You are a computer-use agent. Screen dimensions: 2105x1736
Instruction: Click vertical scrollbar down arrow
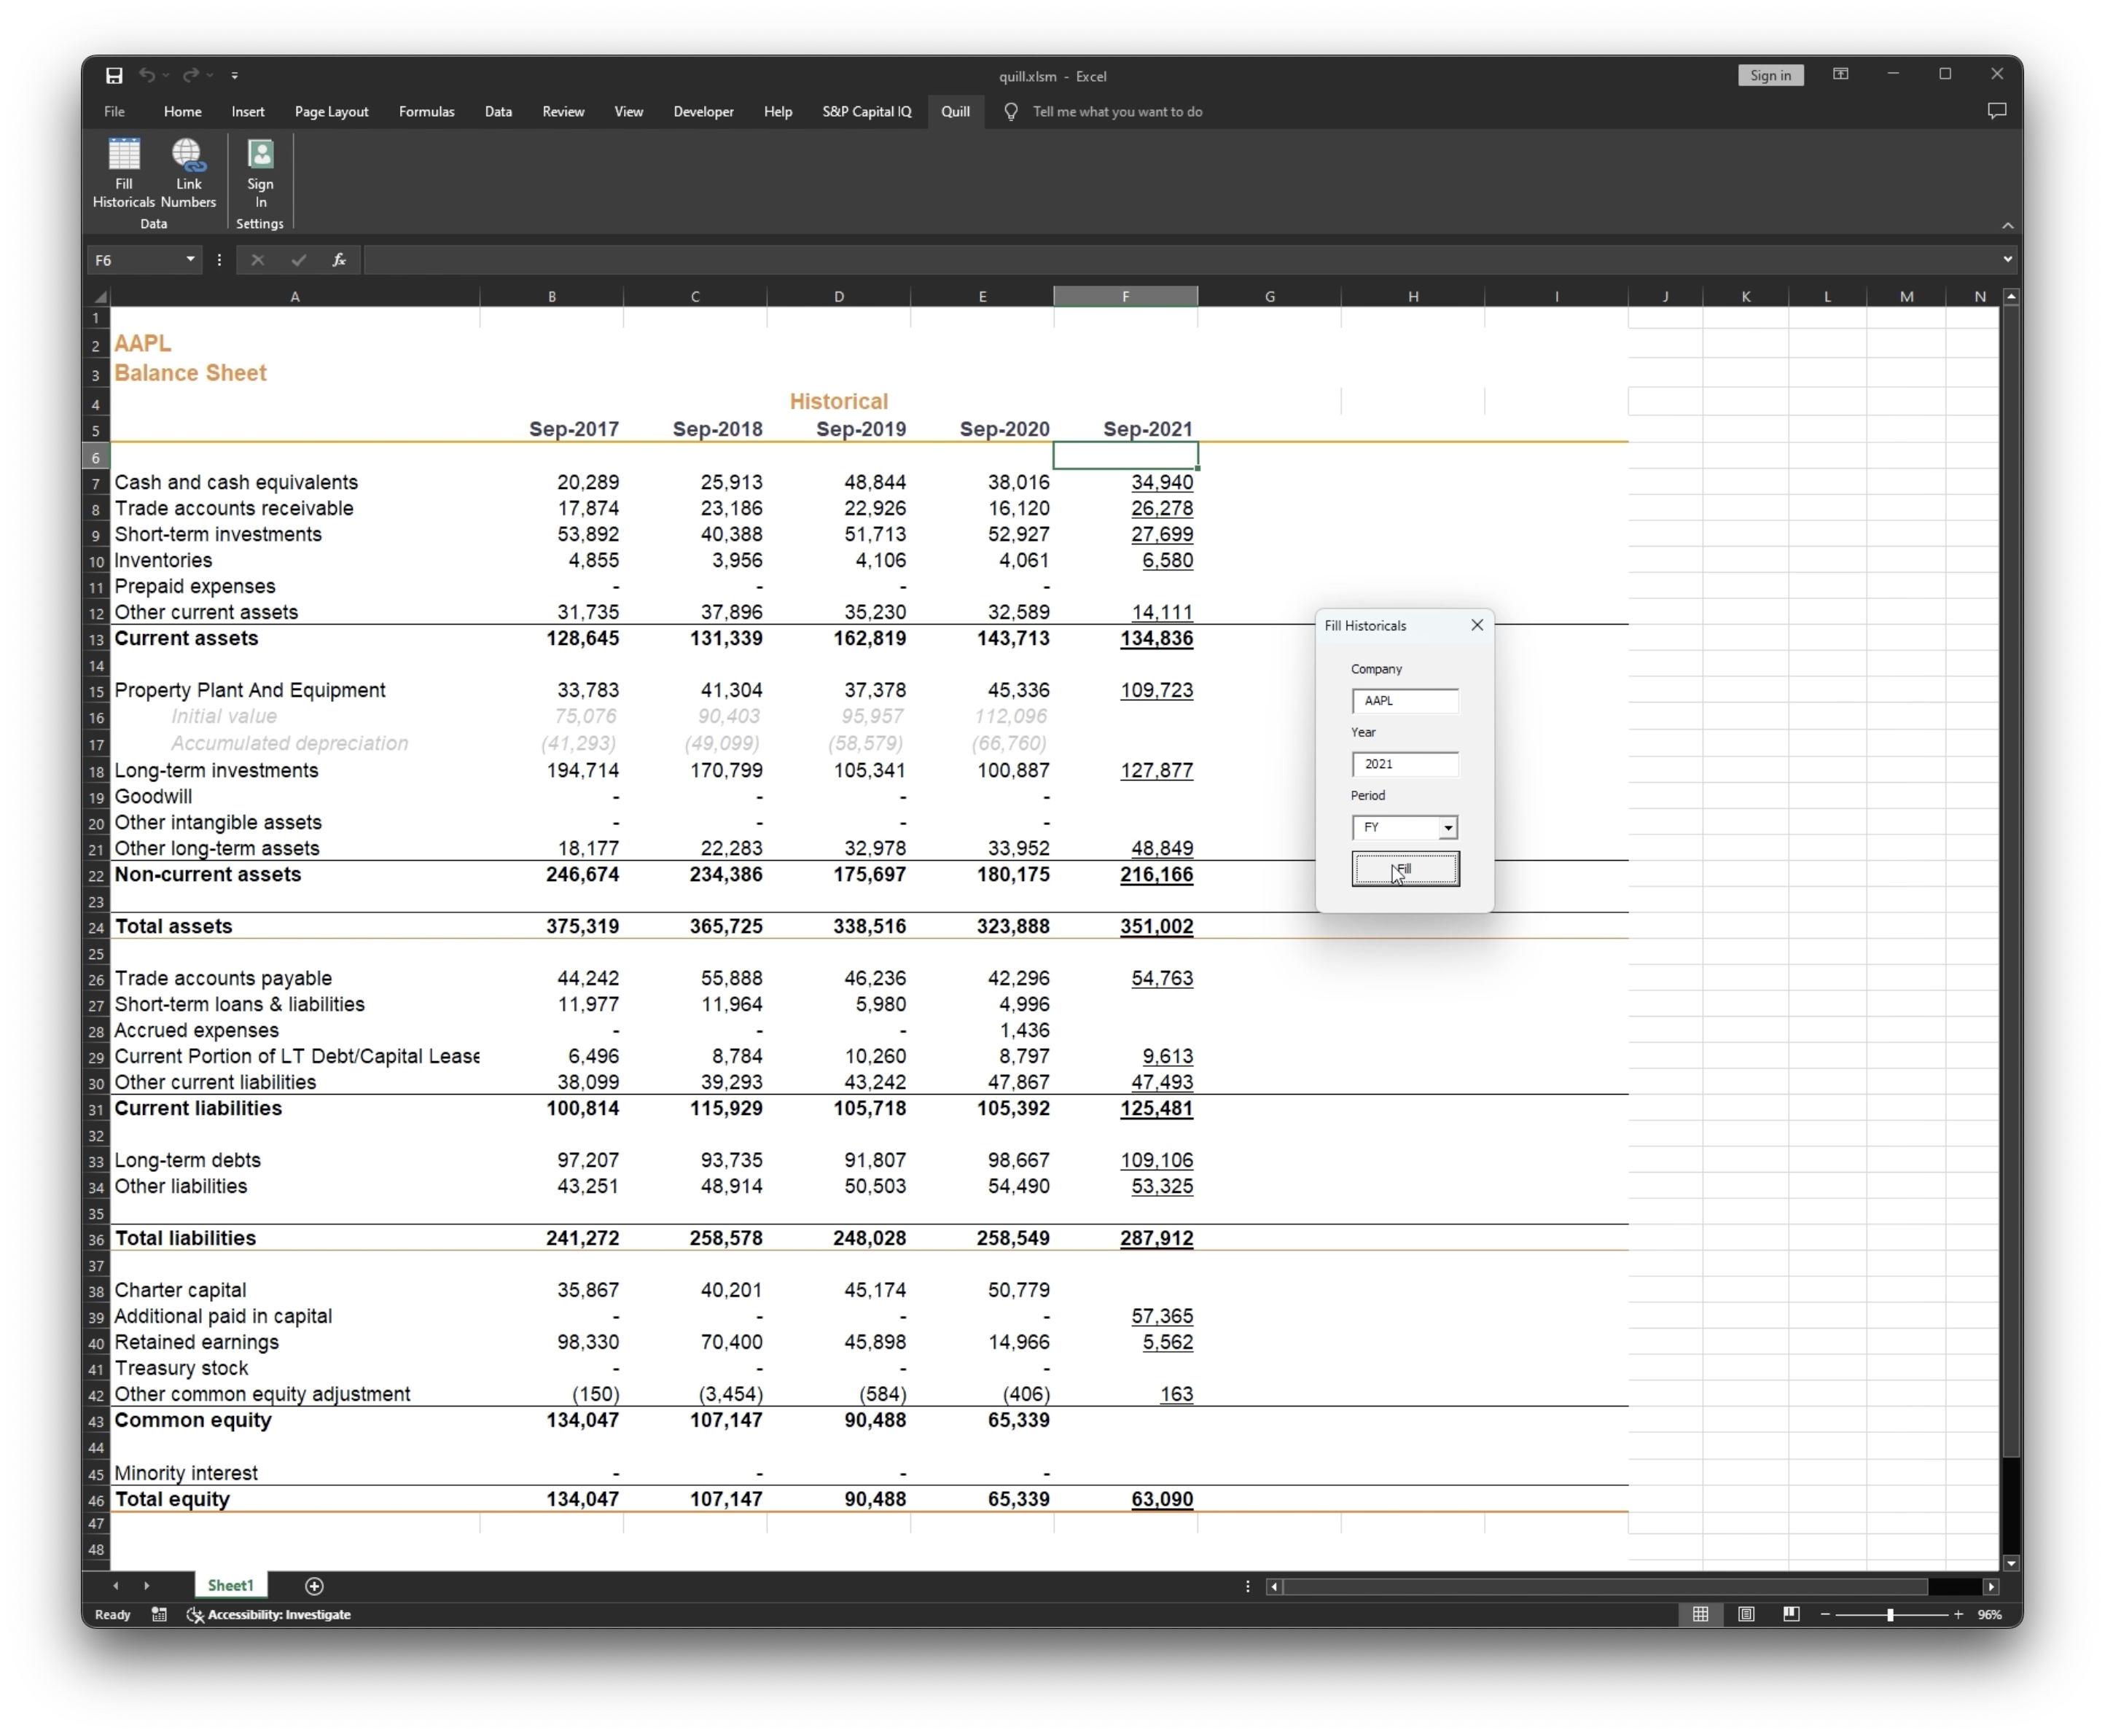click(x=2011, y=1563)
